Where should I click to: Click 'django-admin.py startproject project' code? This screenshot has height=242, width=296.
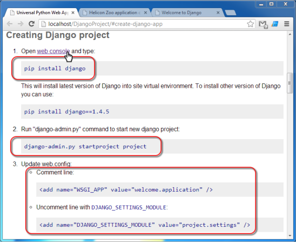point(85,147)
